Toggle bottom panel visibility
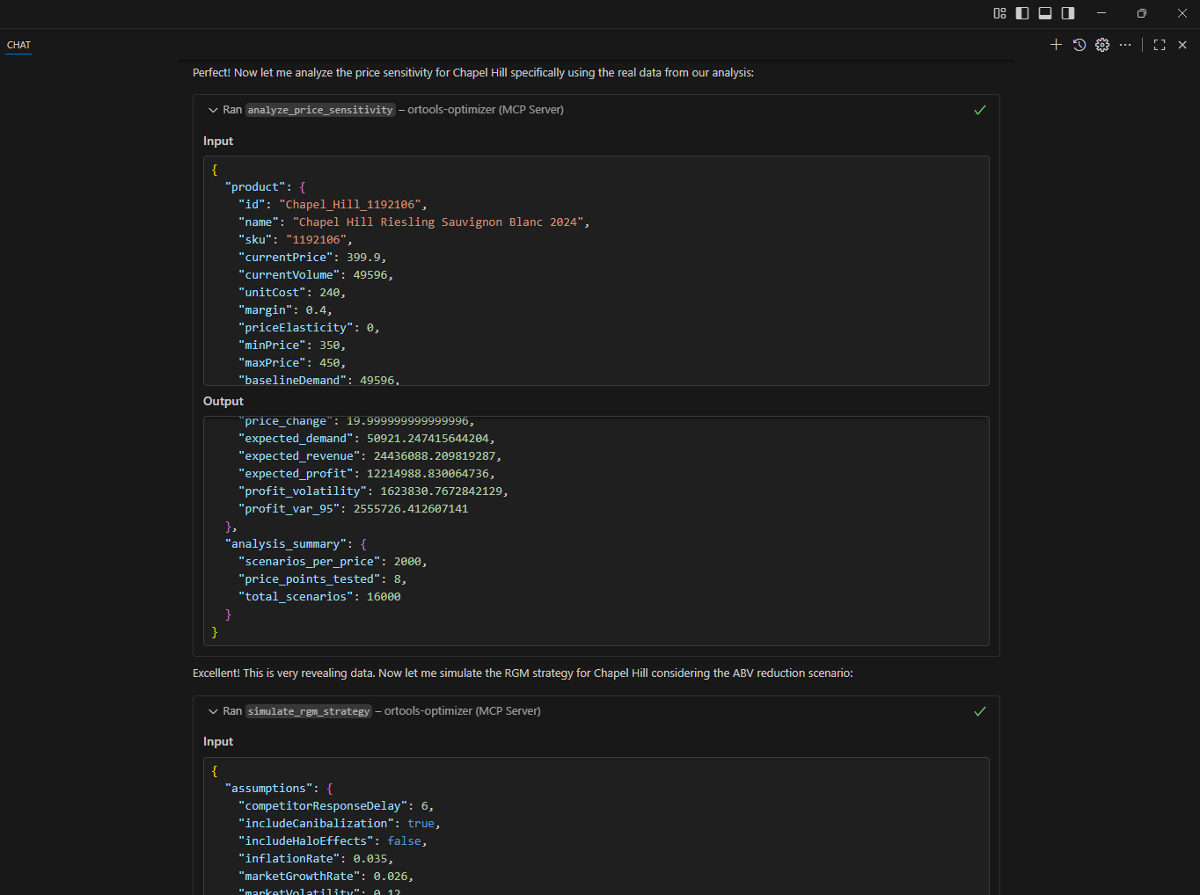Screen dimensions: 1200x895 pos(1045,13)
